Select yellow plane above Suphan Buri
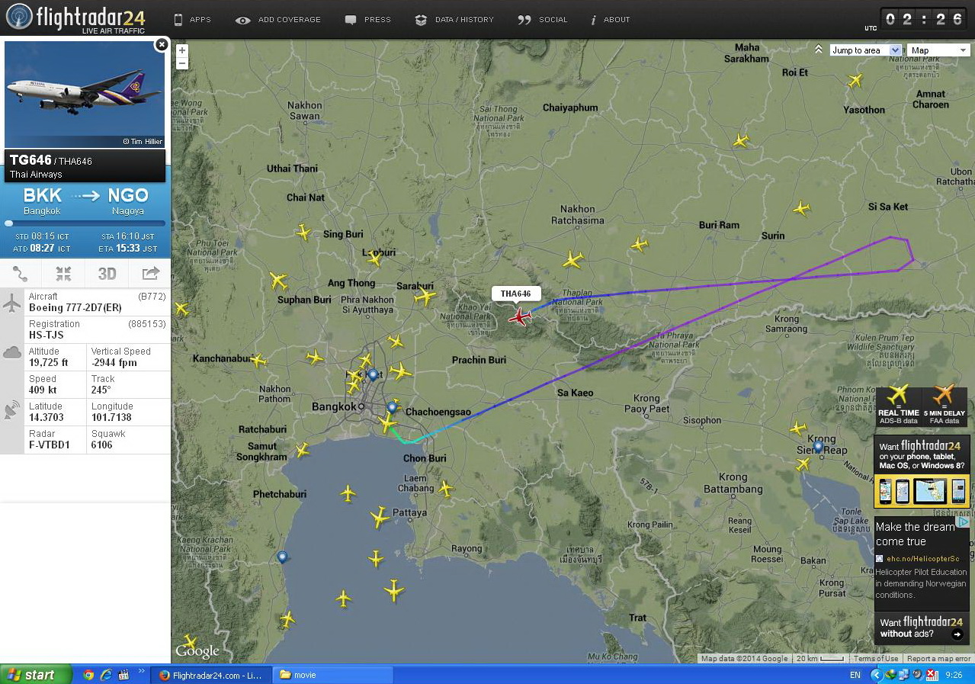Screen dimensions: 975x684 pos(278,281)
